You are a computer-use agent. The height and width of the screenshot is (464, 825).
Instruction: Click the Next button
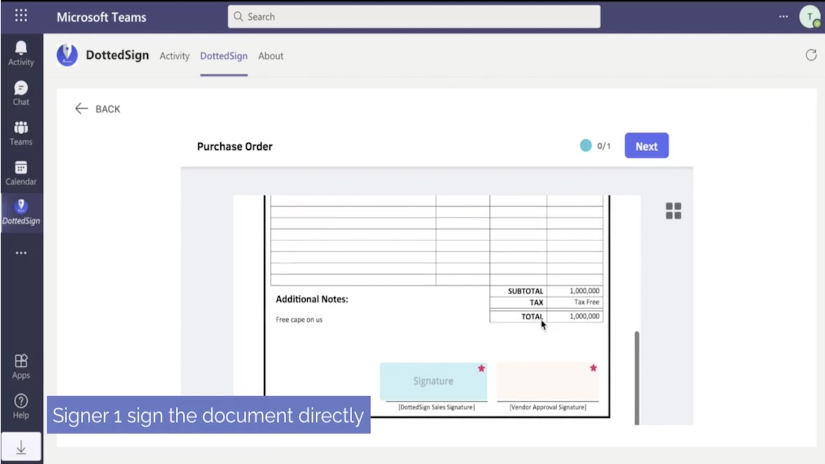[x=646, y=146]
